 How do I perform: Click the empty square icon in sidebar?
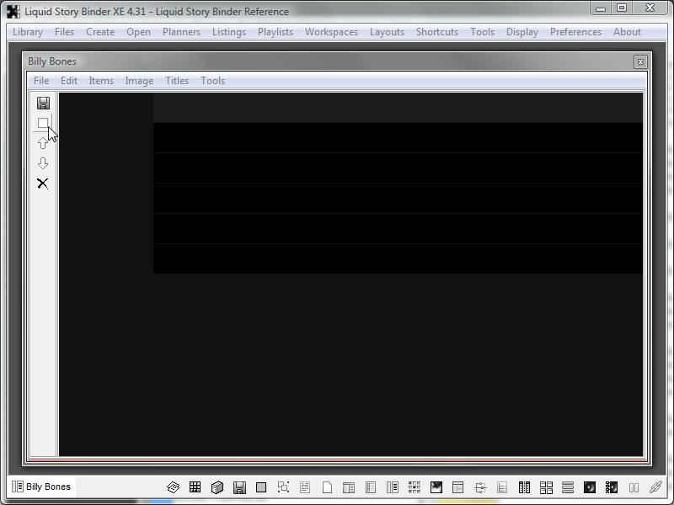click(43, 123)
